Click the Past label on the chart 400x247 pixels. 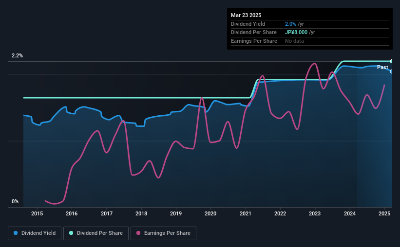point(382,67)
